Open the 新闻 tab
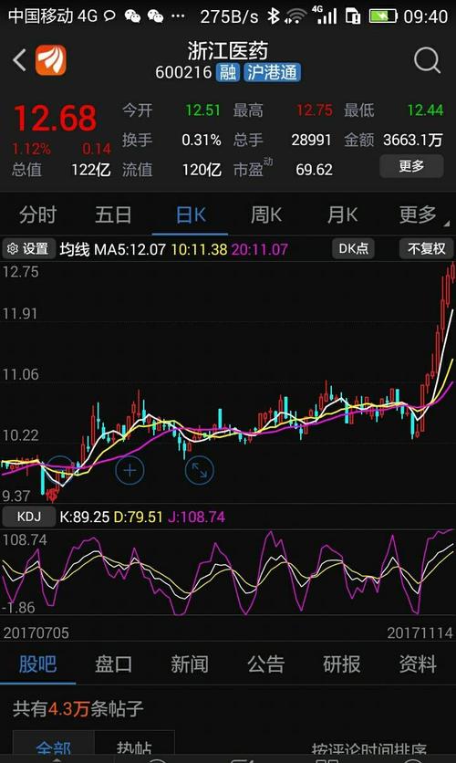This screenshot has height=763, width=456. click(x=190, y=664)
